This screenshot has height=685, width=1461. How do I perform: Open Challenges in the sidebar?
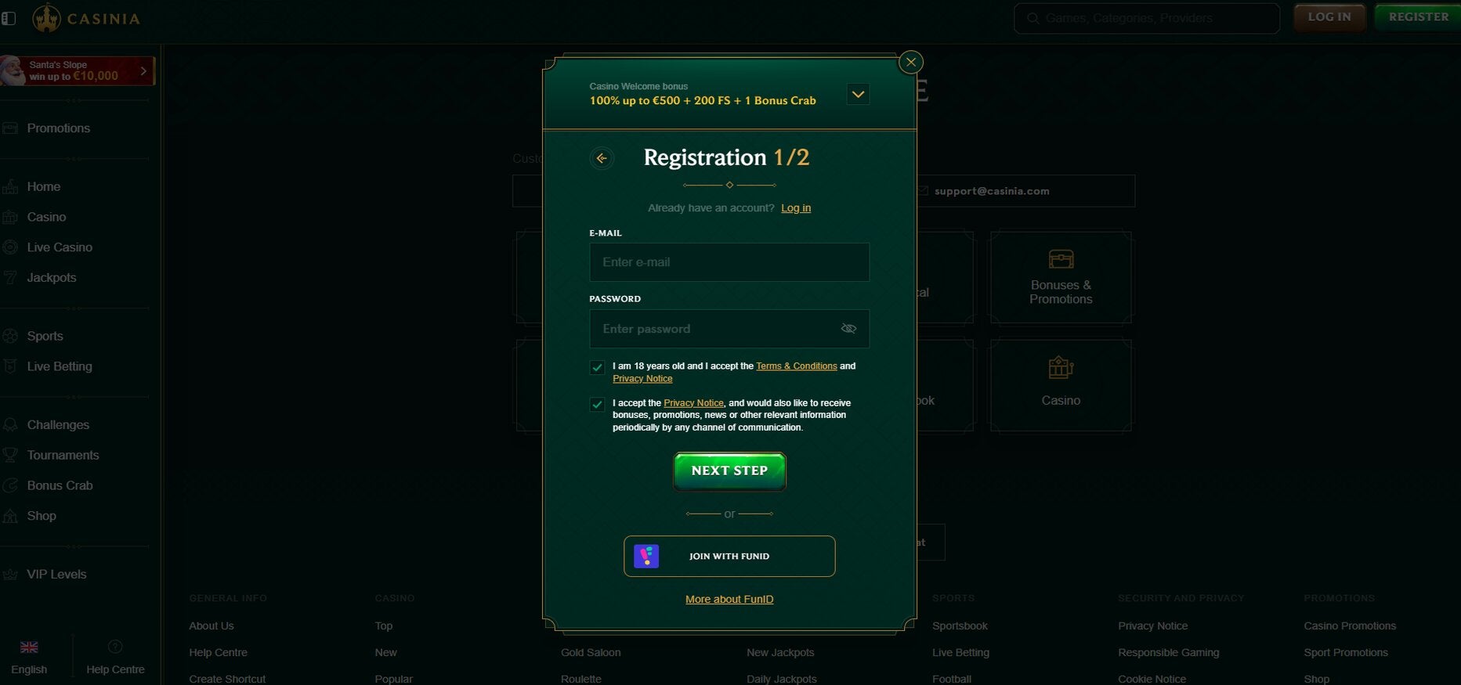(58, 425)
